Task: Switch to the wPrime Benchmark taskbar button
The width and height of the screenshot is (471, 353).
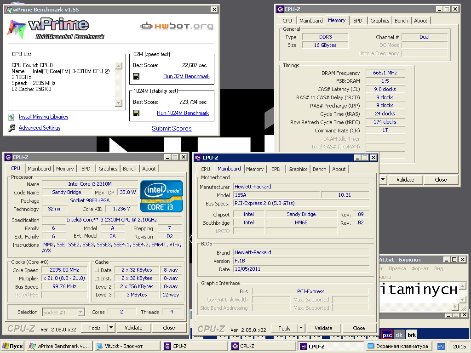Action: [59, 346]
